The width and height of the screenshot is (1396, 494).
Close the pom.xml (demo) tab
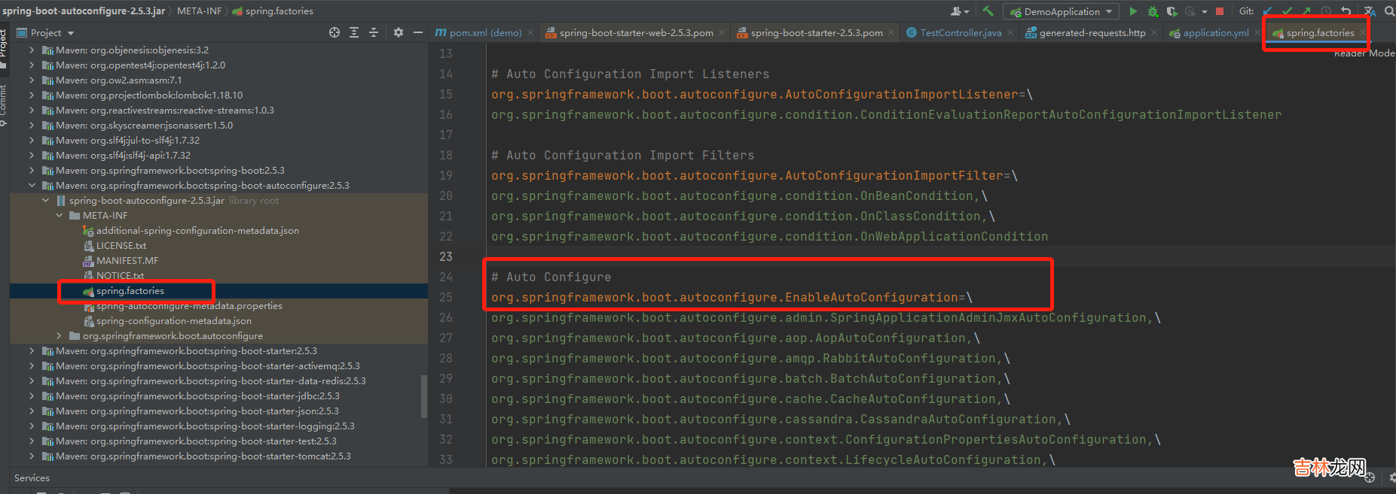pos(530,33)
